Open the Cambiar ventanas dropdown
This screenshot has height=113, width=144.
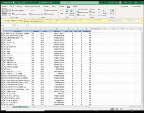tap(104, 12)
